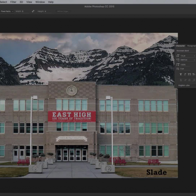Viewport: 196px width, 196px height.
Task: Click the standard ligatures fi icon
Action: [x=181, y=80]
